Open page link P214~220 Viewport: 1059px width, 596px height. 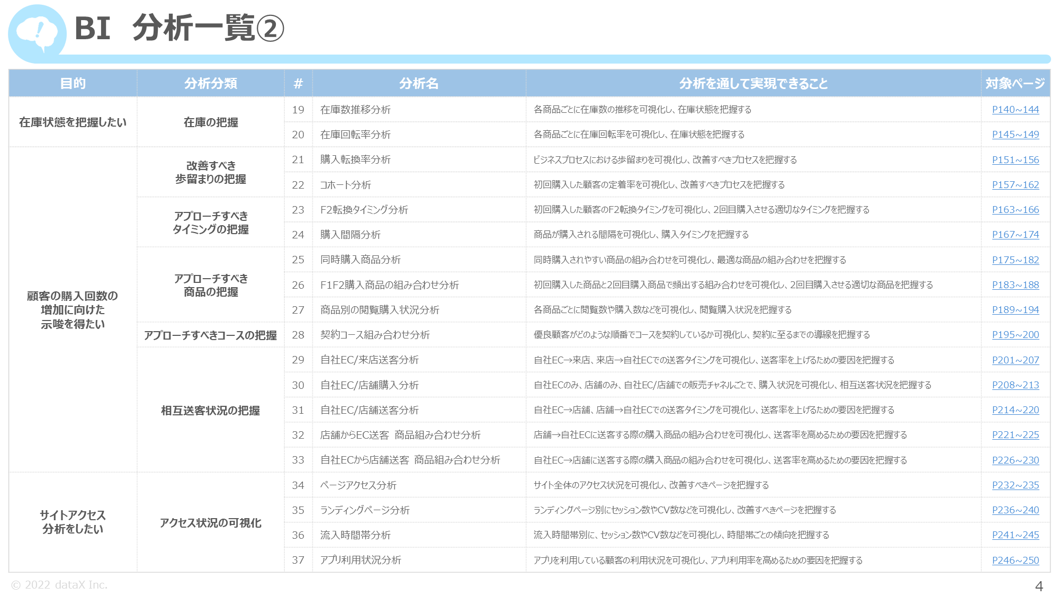(1015, 410)
